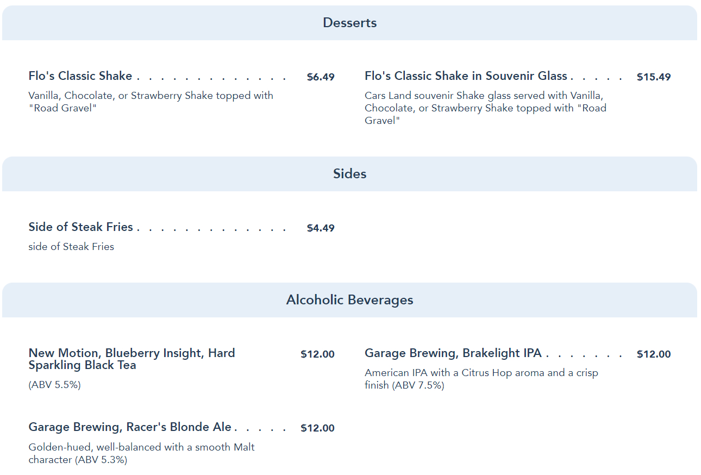Screen dimensions: 701x475
Task: Click the Hard Sparkling Black Tea $12.00 price
Action: tap(317, 354)
